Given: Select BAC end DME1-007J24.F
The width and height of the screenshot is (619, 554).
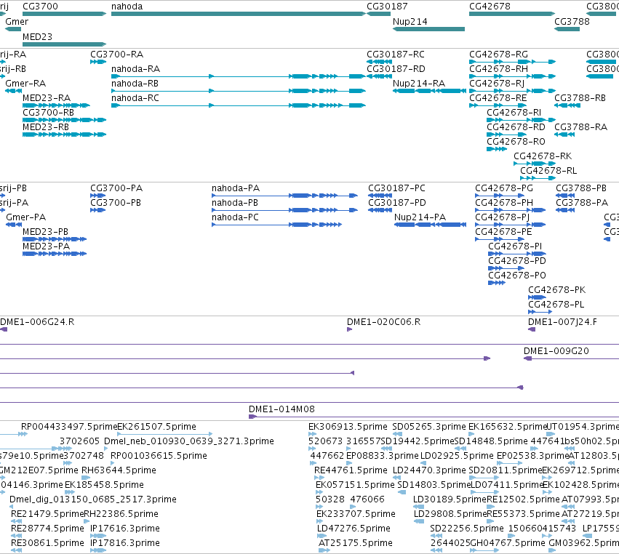Looking at the screenshot, I should [x=532, y=329].
